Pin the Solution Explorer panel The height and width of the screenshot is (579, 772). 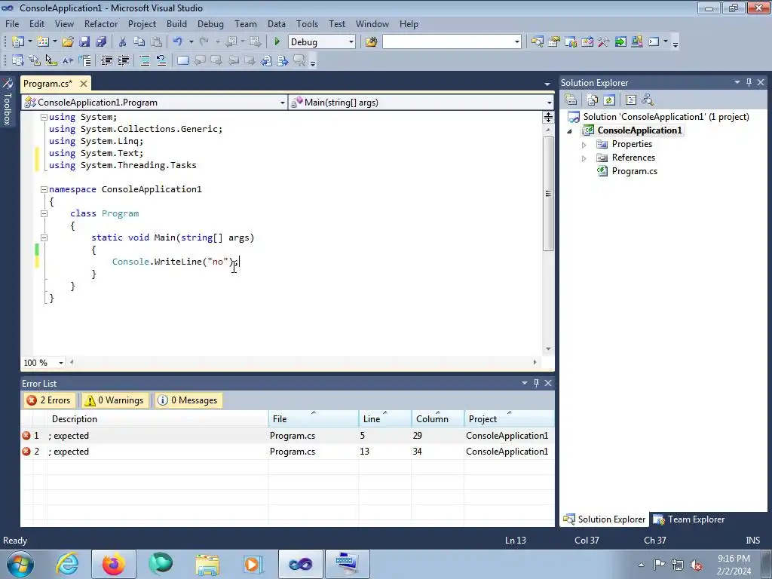pyautogui.click(x=749, y=83)
